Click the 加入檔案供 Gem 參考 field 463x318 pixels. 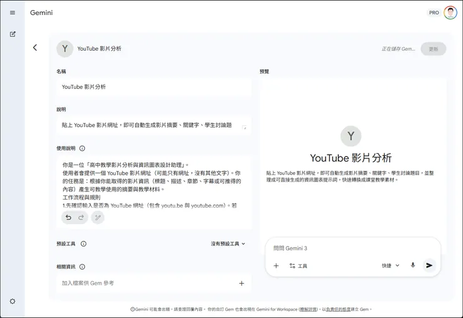click(153, 284)
